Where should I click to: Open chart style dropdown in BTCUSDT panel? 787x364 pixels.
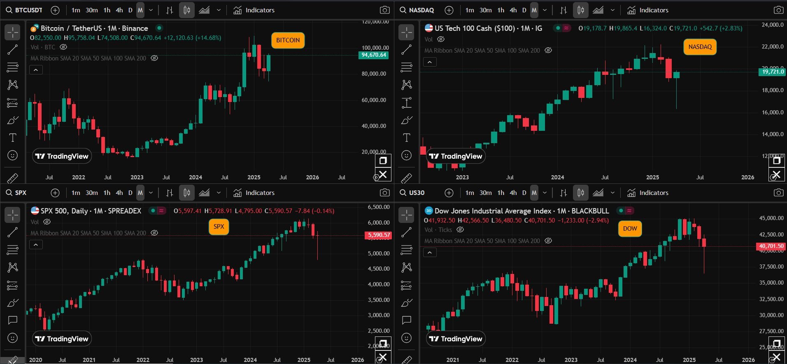219,10
